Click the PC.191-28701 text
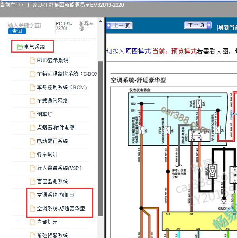237x238 pixels. click(x=64, y=26)
